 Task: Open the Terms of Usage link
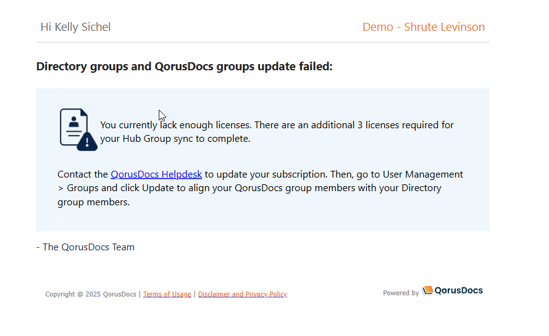(x=167, y=294)
